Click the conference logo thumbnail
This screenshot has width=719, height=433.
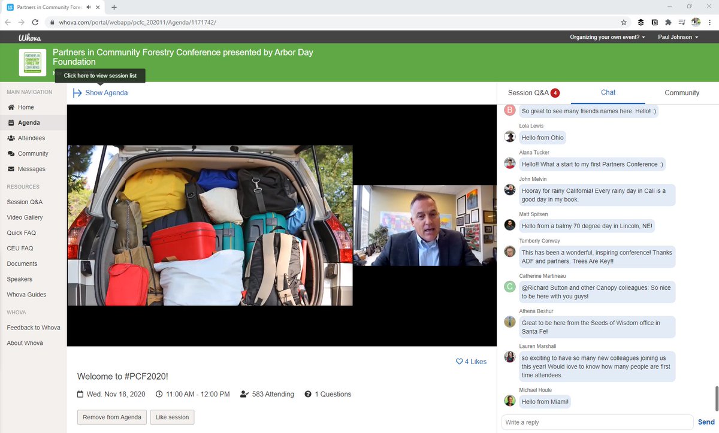[33, 63]
